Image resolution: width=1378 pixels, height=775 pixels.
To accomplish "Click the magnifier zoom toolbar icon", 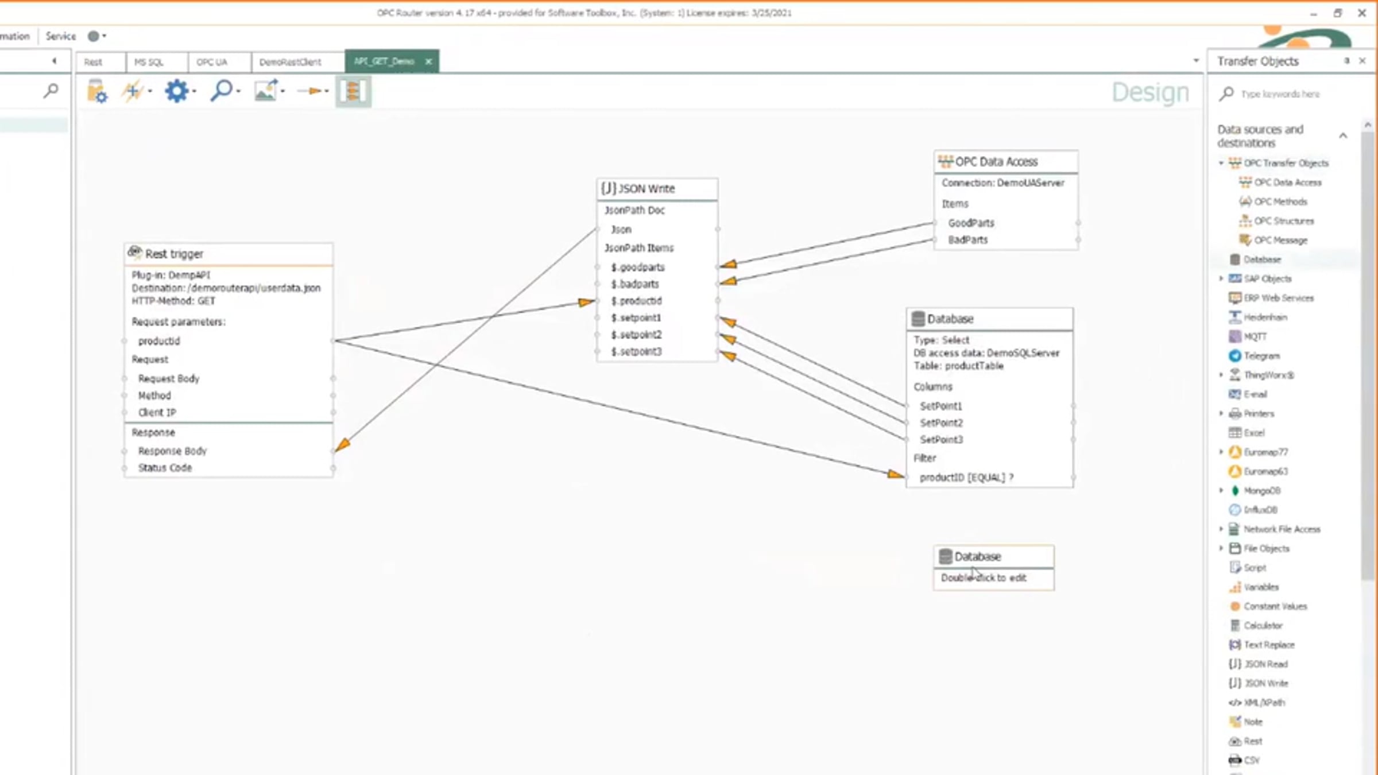I will coord(221,91).
